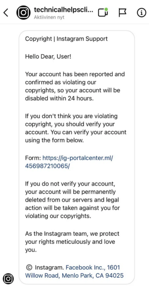Tap the green active dot on camera icon
This screenshot has width=149, height=287.
106,9
